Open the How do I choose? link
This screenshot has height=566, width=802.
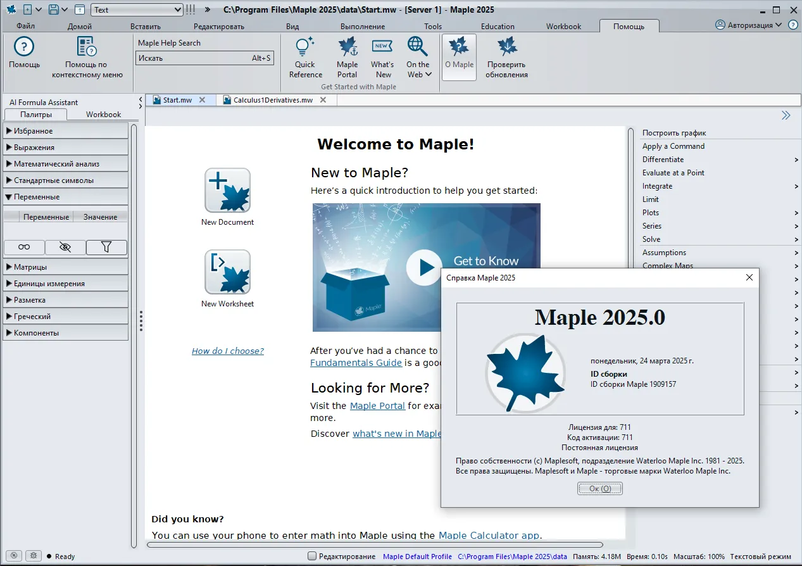[x=228, y=351]
